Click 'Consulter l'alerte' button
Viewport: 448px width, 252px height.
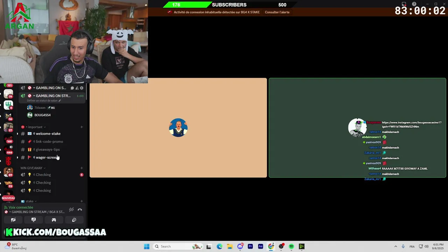click(277, 12)
